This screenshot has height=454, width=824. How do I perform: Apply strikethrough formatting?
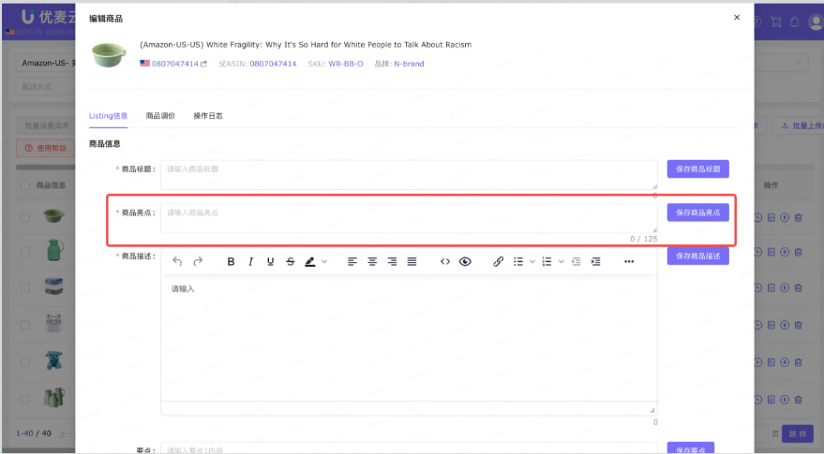tap(290, 261)
